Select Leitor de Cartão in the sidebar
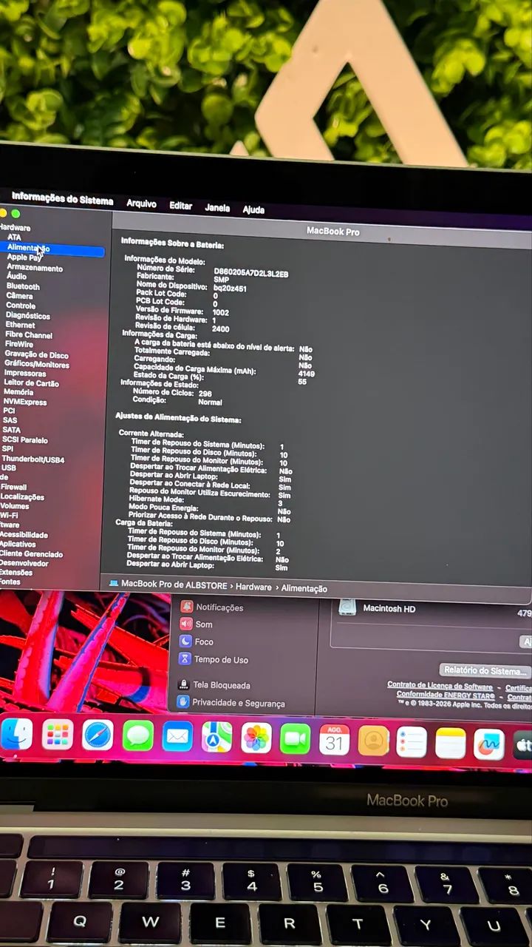The image size is (532, 947). click(32, 383)
